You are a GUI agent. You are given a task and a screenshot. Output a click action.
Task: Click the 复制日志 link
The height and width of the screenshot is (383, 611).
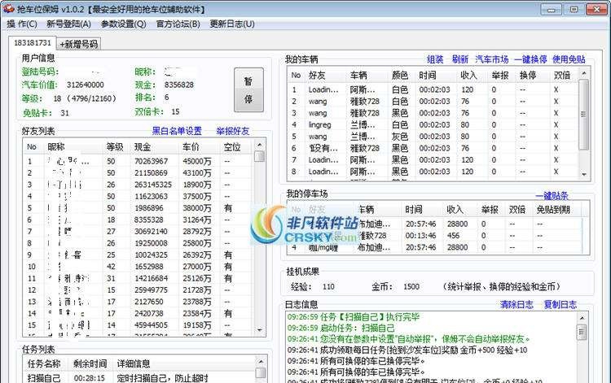point(560,305)
